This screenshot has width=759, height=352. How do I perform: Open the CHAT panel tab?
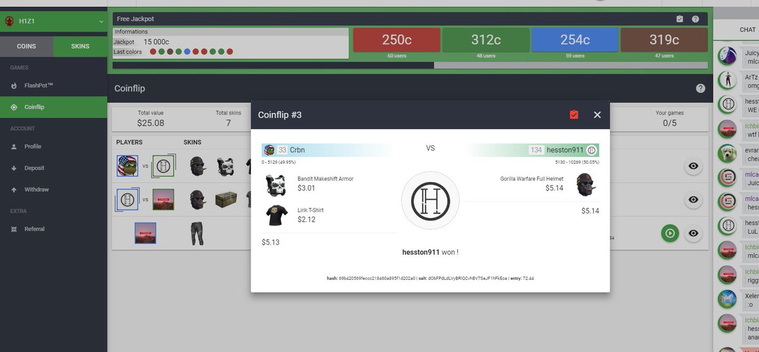(747, 30)
